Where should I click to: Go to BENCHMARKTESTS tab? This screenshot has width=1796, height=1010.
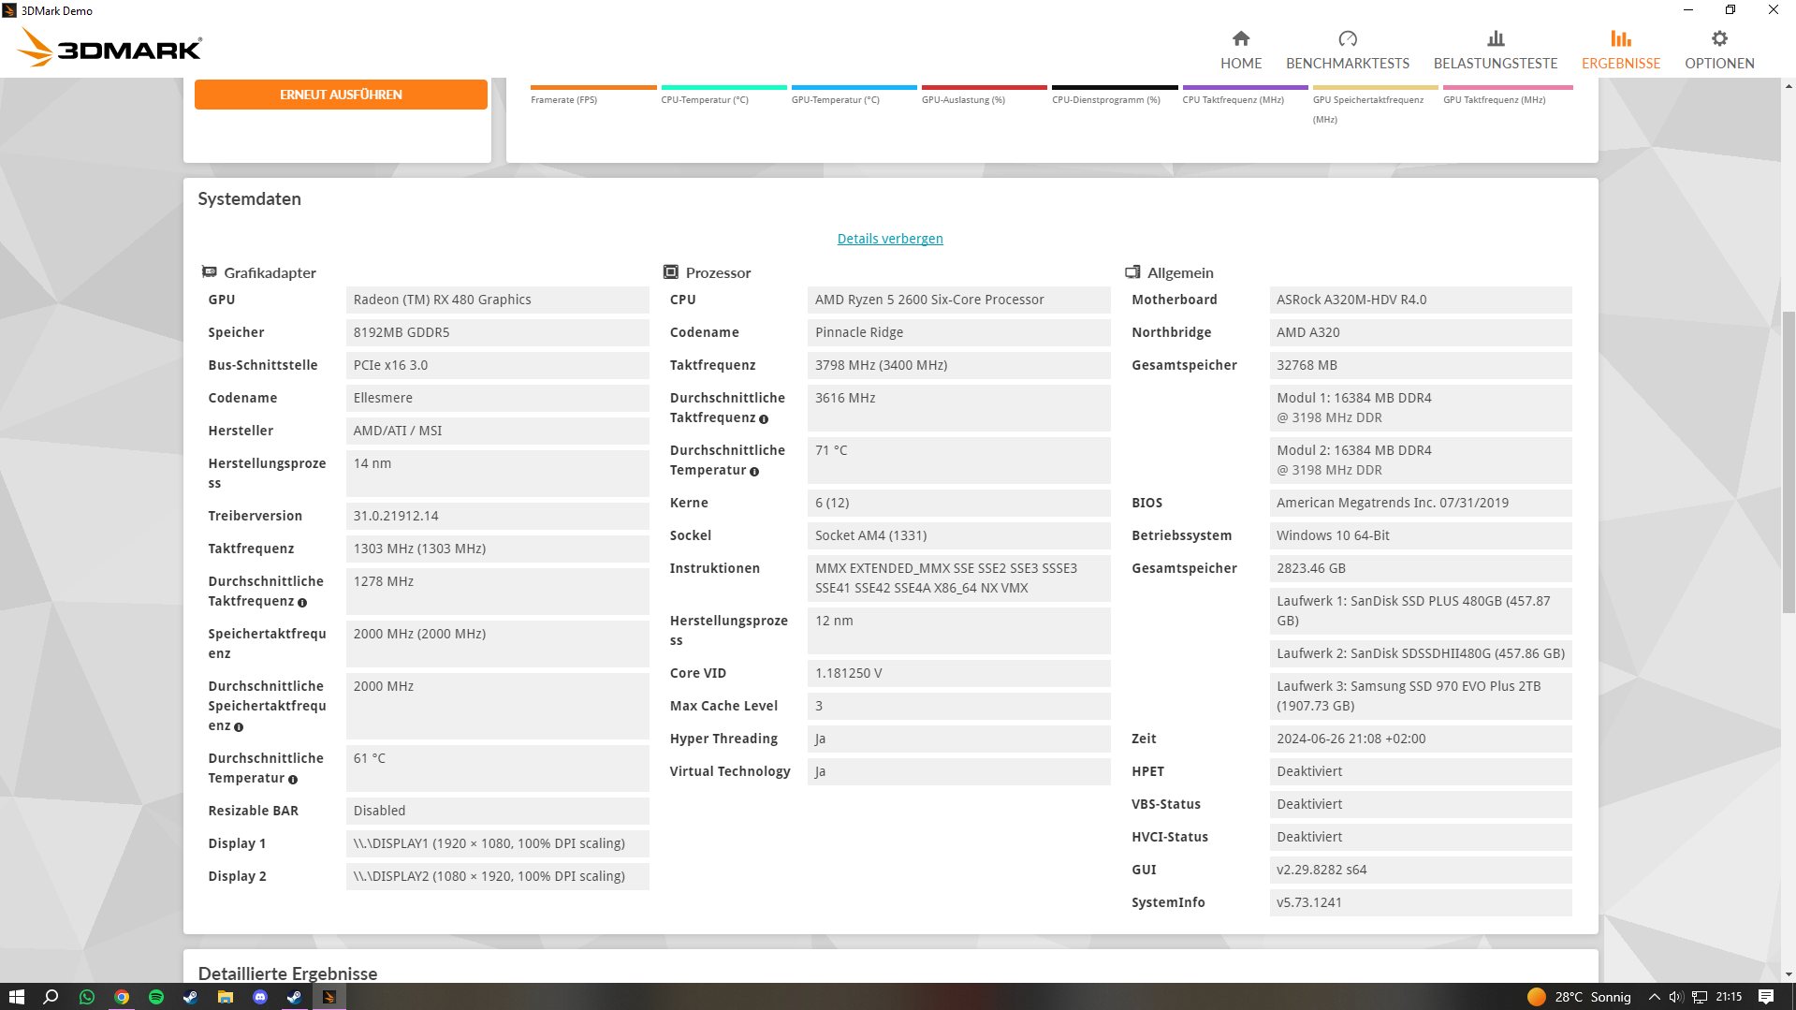coord(1347,50)
